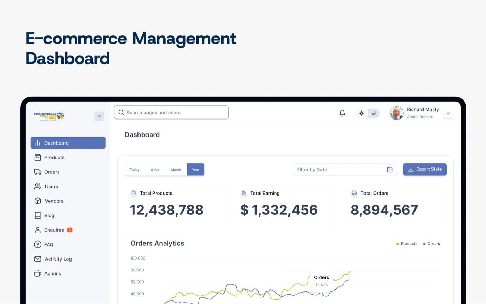Viewport: 486px width, 304px height.
Task: Switch to dark mode moon icon
Action: (x=374, y=113)
